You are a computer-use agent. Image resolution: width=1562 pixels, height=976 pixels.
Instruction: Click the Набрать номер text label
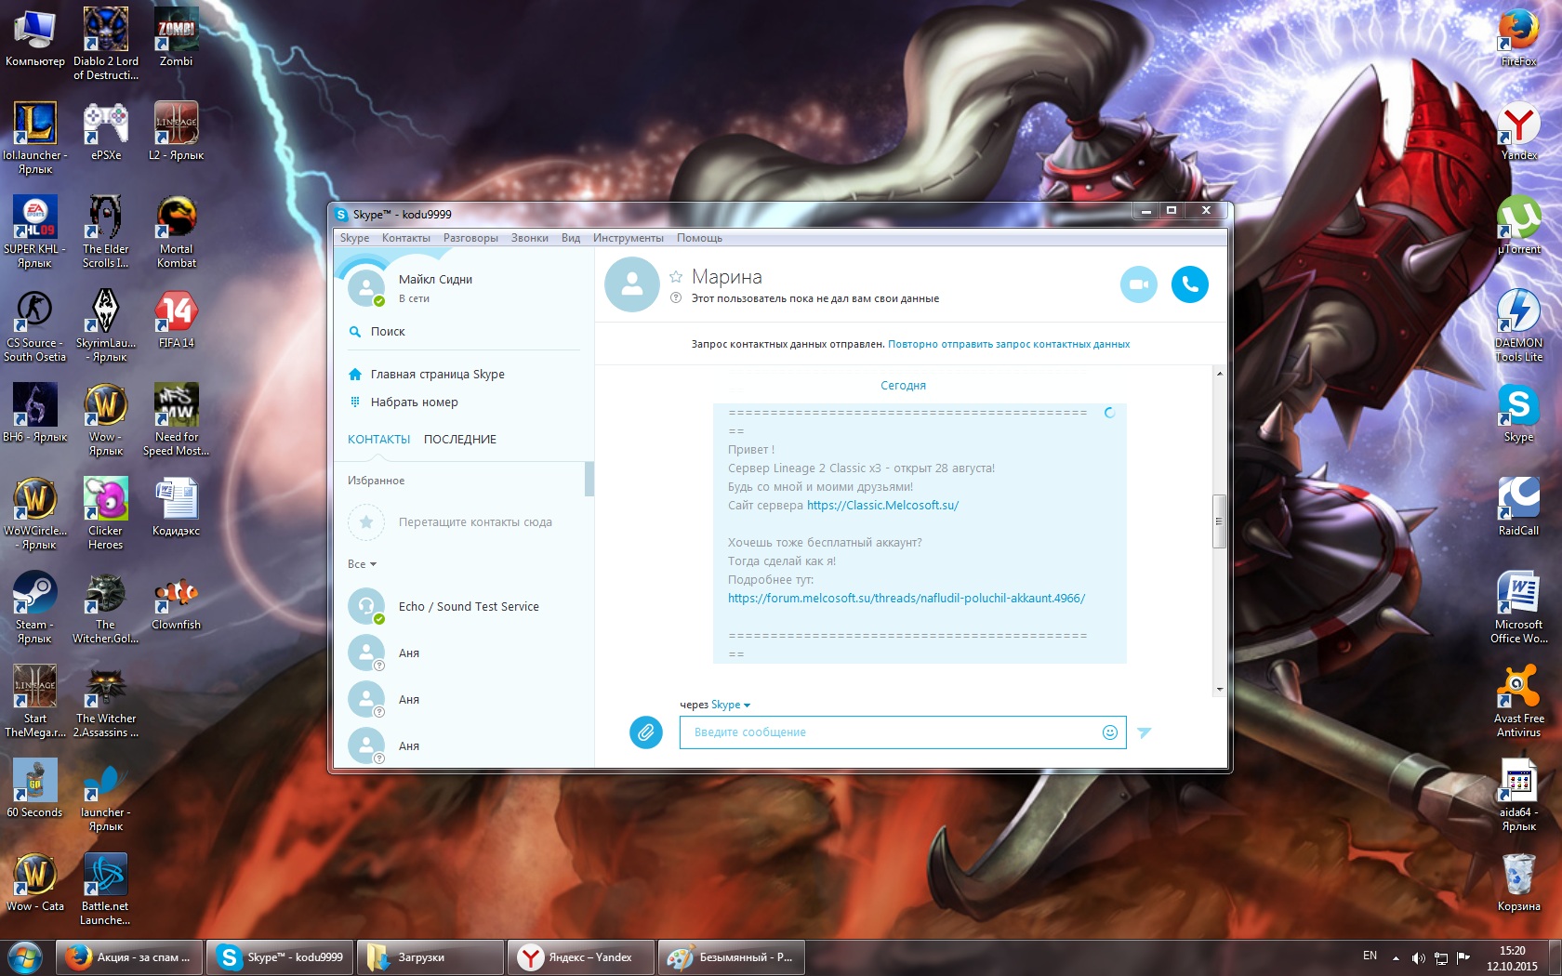415,402
